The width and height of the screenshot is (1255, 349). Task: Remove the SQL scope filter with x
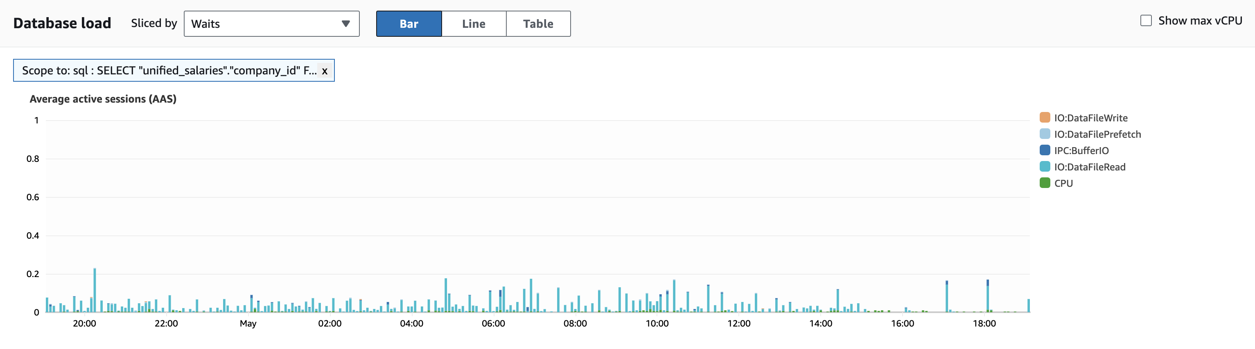[325, 71]
